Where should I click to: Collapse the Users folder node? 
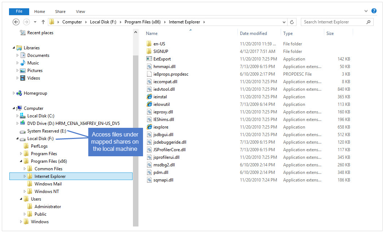(x=21, y=199)
